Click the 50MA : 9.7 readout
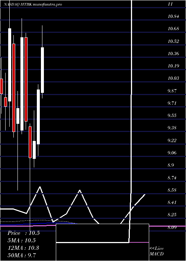The width and height of the screenshot is (186, 261). pos(22,255)
